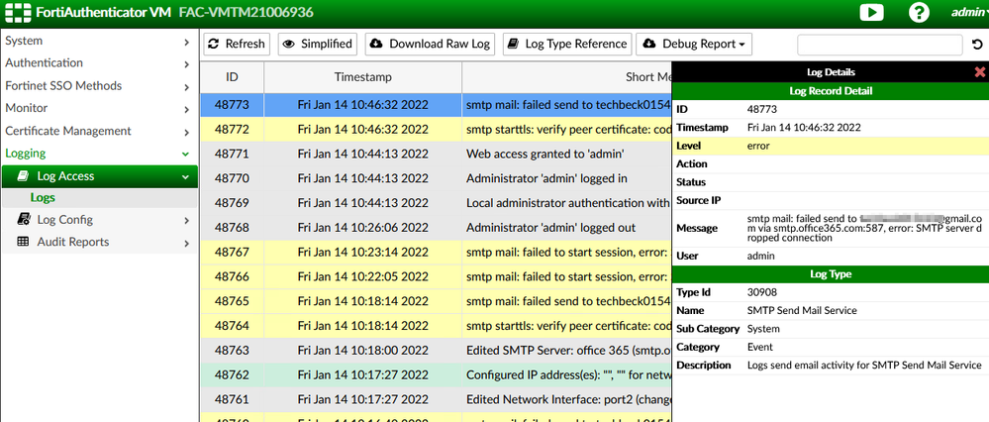Click the Refresh button
The image size is (989, 422).
(x=236, y=44)
